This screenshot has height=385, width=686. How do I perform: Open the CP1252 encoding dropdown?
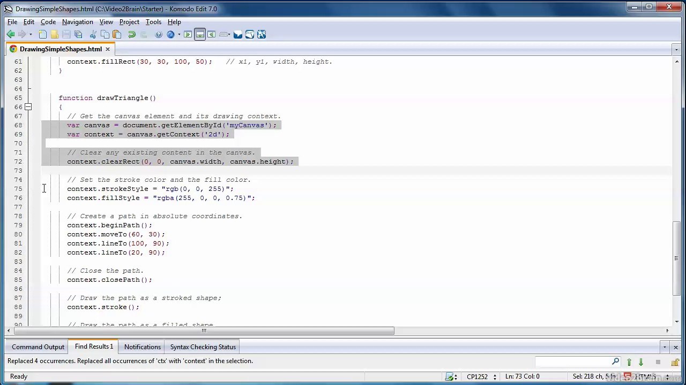pos(481,376)
